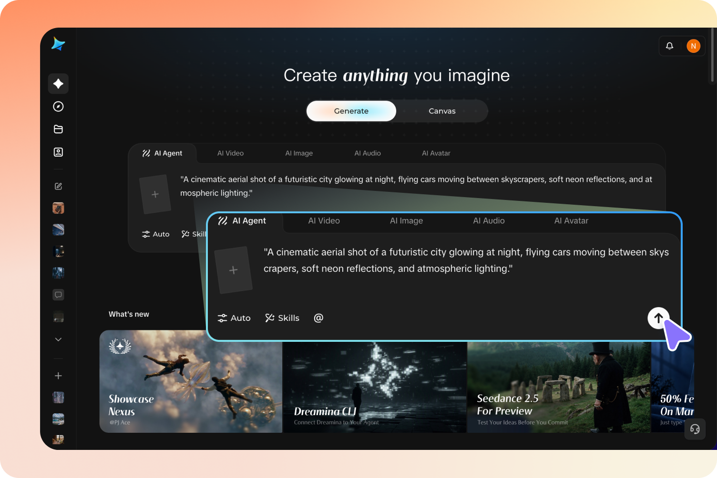717x478 pixels.
Task: Click the Dreamina logo in the sidebar
Action: pos(58,44)
